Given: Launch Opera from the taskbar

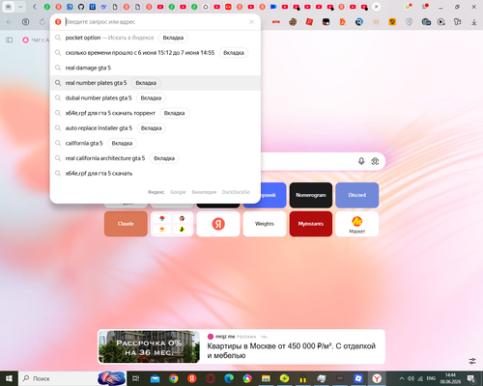Looking at the screenshot, I should [211, 378].
